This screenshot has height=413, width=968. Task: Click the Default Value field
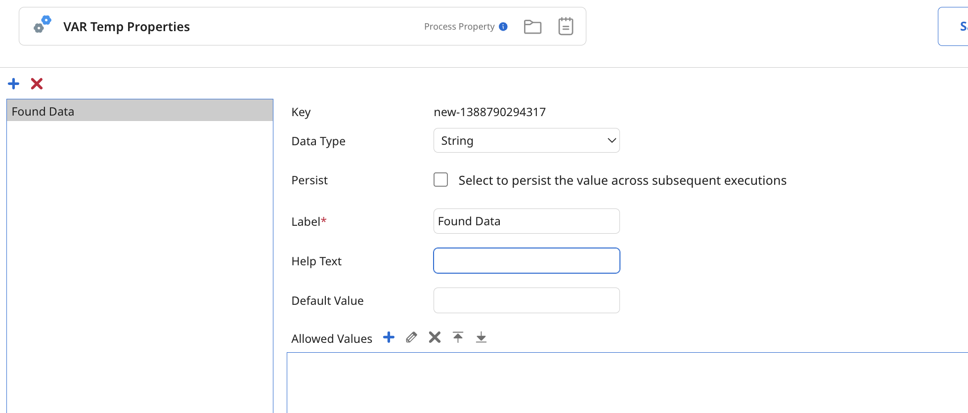click(526, 300)
